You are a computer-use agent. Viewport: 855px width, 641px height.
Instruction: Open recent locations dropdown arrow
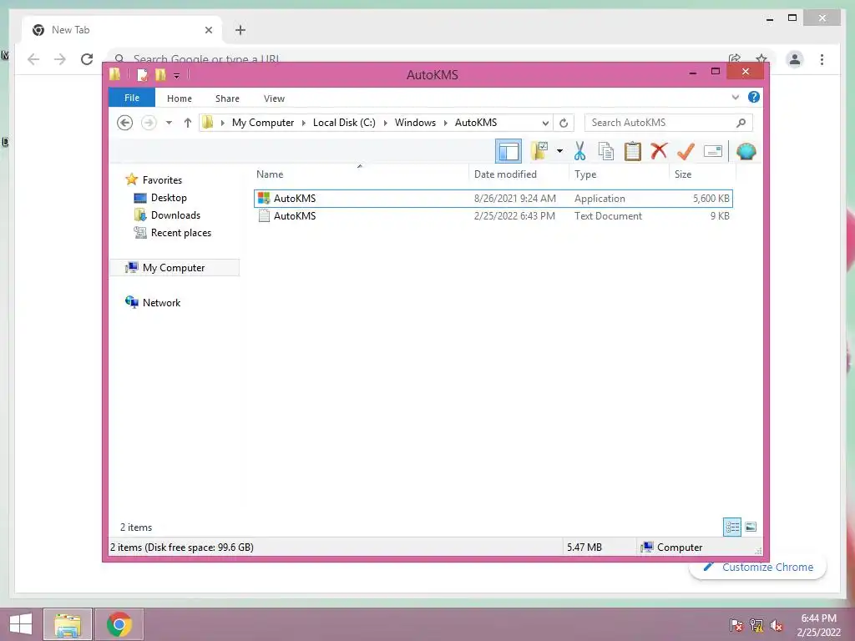click(169, 123)
